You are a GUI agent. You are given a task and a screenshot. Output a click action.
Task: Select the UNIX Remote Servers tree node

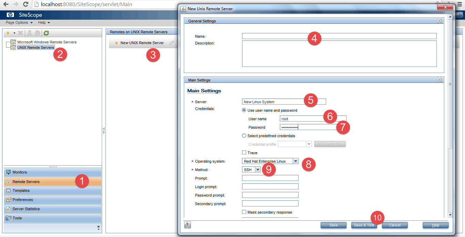pos(36,48)
